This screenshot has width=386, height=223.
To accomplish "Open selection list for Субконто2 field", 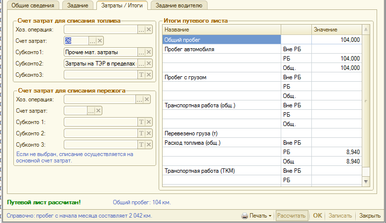I will pos(141,64).
